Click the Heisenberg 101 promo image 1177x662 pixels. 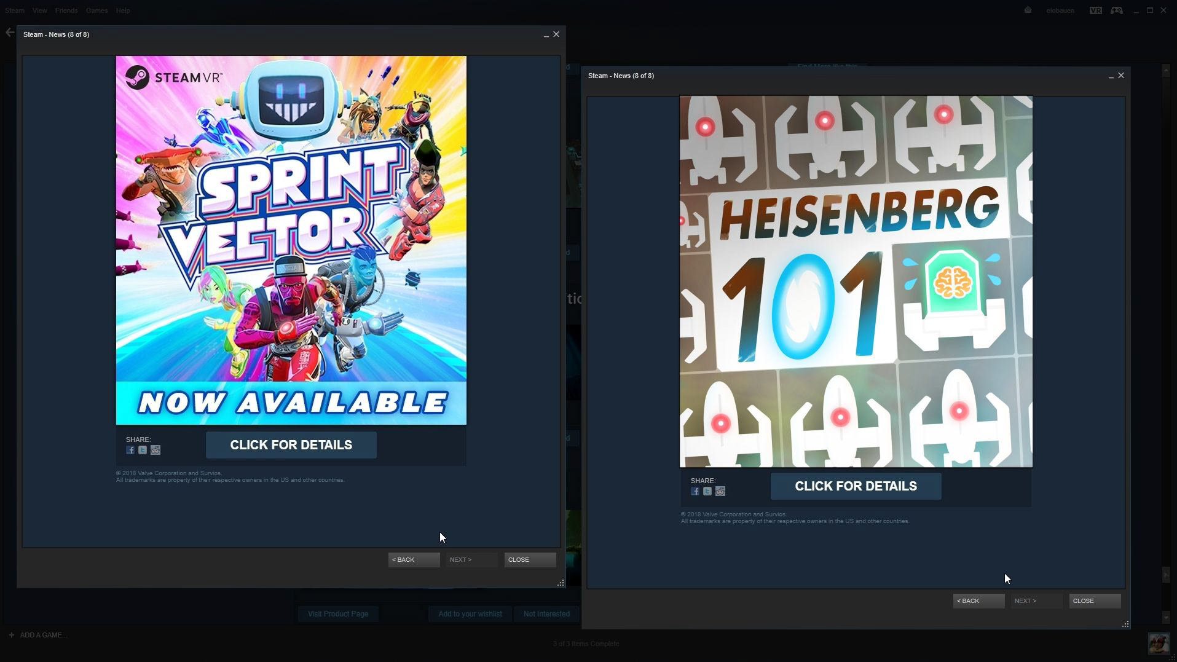coord(856,282)
